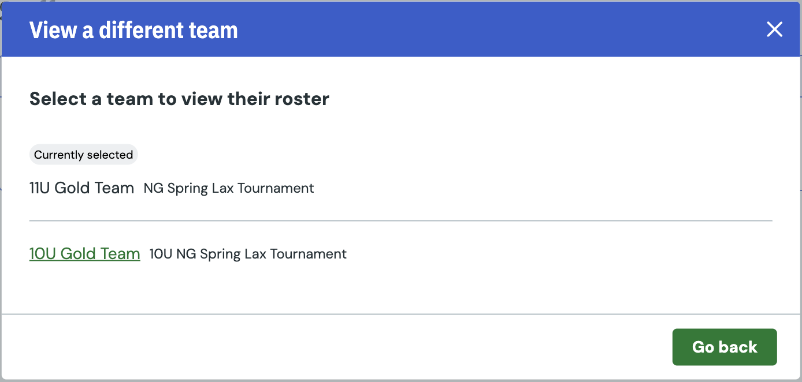Click the Select a team heading
The image size is (802, 382).
[179, 99]
